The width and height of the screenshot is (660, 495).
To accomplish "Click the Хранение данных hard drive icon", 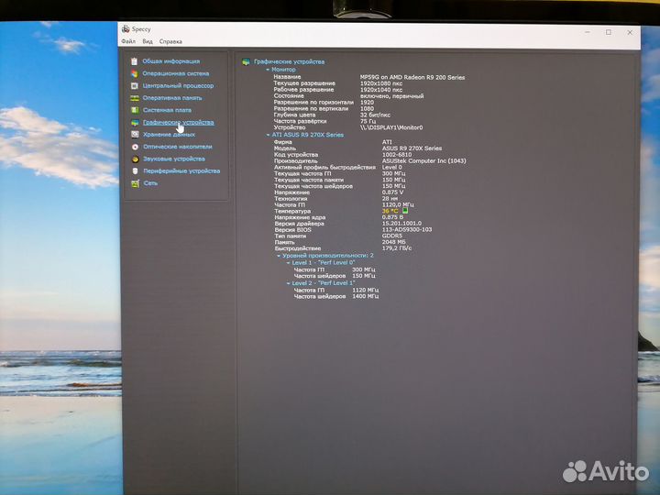I will 135,134.
